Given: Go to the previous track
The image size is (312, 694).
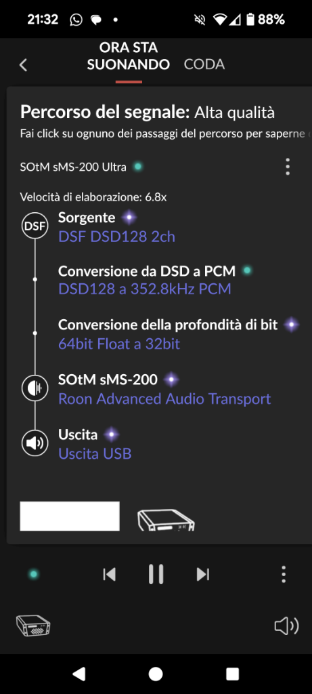Looking at the screenshot, I should point(109,575).
